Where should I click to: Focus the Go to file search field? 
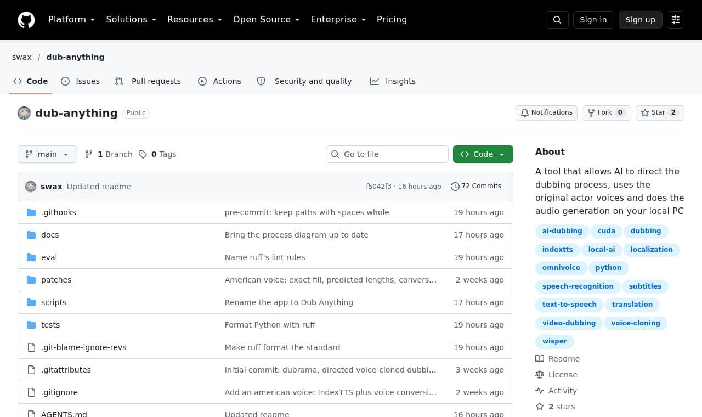click(387, 154)
